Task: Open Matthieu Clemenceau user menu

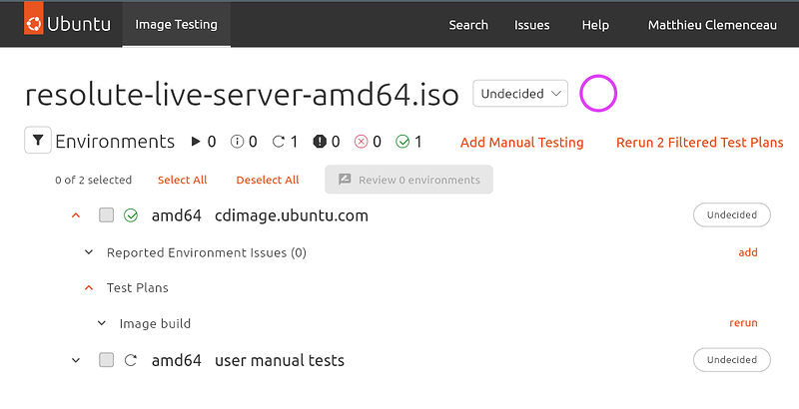Action: click(x=712, y=25)
